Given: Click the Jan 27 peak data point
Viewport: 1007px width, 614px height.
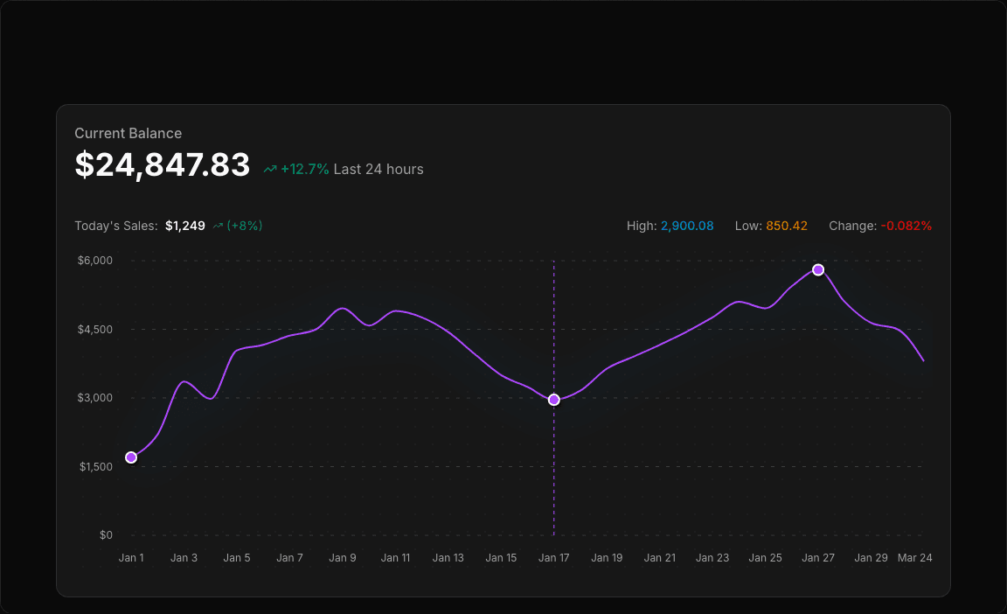Looking at the screenshot, I should coord(818,269).
